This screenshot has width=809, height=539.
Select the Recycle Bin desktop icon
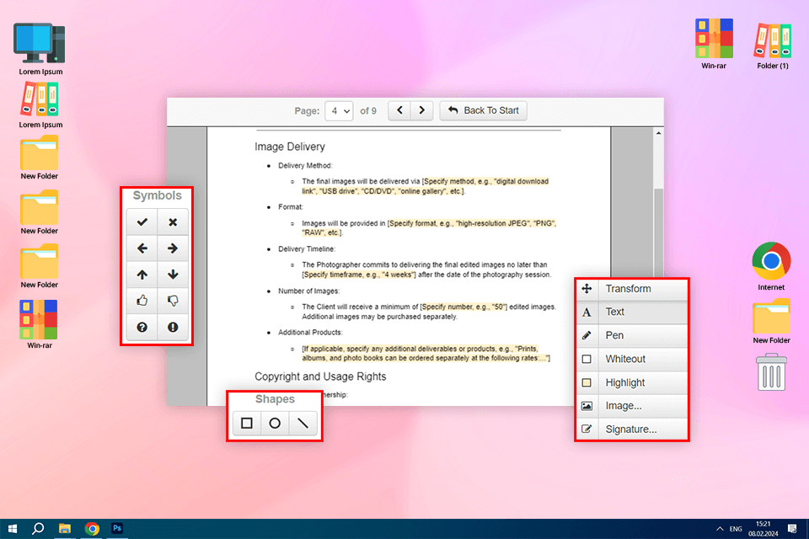click(771, 372)
